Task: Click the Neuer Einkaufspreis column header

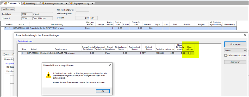Action: (180, 47)
